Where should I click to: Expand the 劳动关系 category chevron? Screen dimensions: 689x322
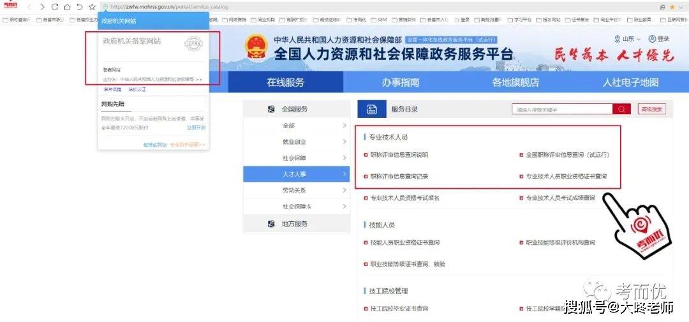tap(344, 190)
